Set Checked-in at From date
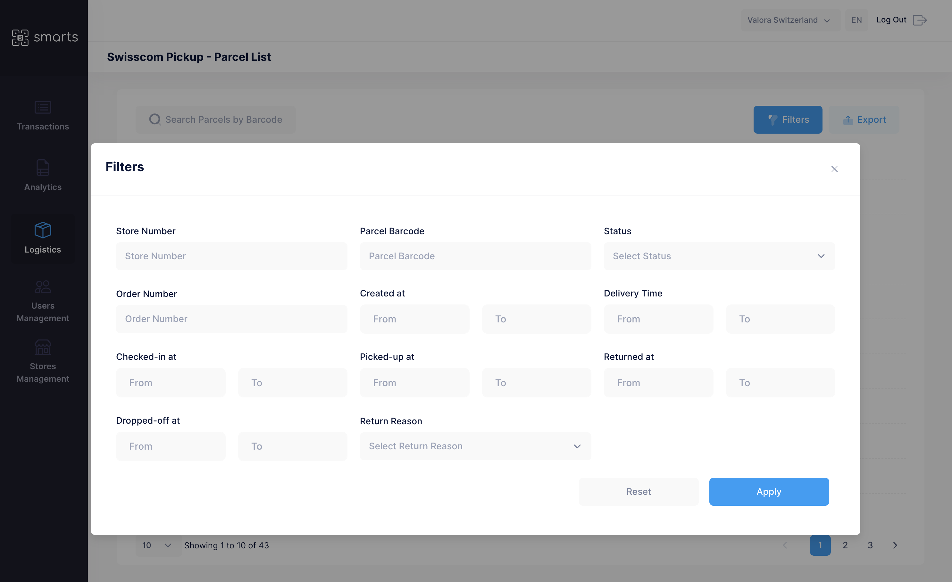952x582 pixels. pos(171,383)
